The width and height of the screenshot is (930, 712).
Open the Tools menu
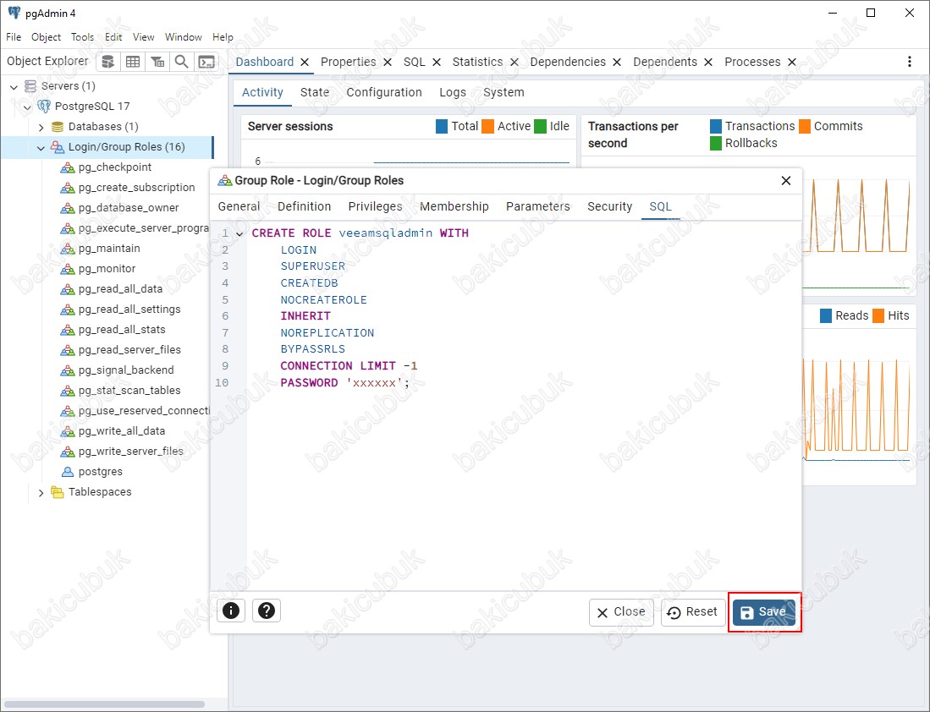[82, 36]
